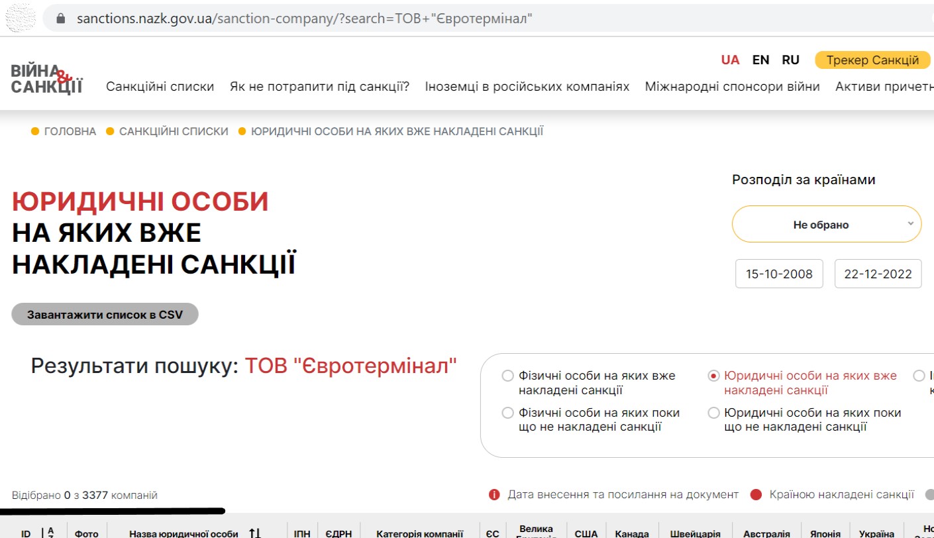The width and height of the screenshot is (934, 538).
Task: Select Юридичні особи на яких вже накладені санкції
Action: pyautogui.click(x=713, y=376)
